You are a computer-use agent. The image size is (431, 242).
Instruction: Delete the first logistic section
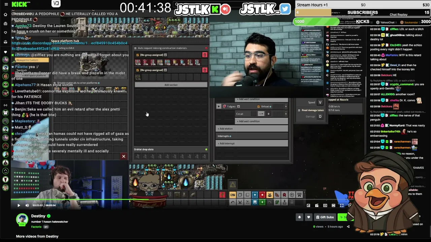click(205, 55)
